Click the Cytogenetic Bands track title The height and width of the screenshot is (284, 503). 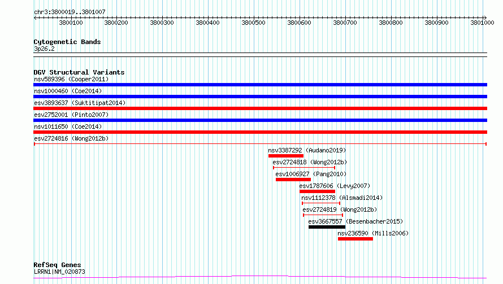click(x=67, y=42)
